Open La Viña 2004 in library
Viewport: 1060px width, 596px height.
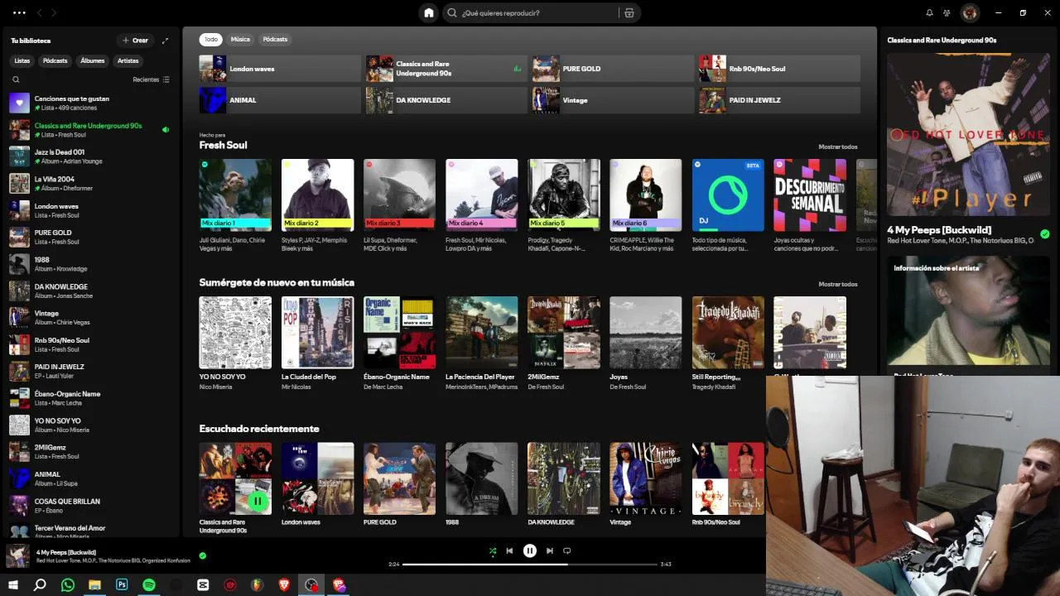(89, 183)
